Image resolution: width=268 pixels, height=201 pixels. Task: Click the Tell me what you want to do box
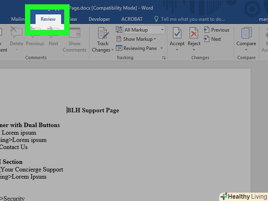pos(193,19)
